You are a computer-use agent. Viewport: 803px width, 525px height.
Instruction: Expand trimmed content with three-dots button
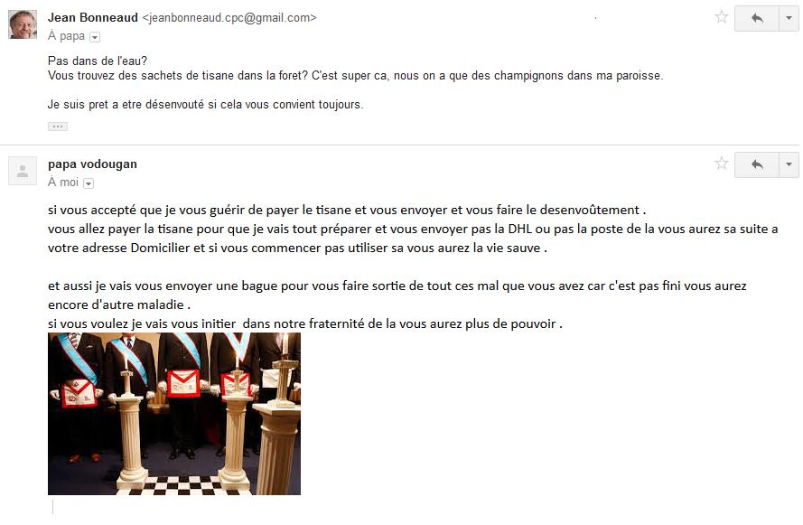58,126
